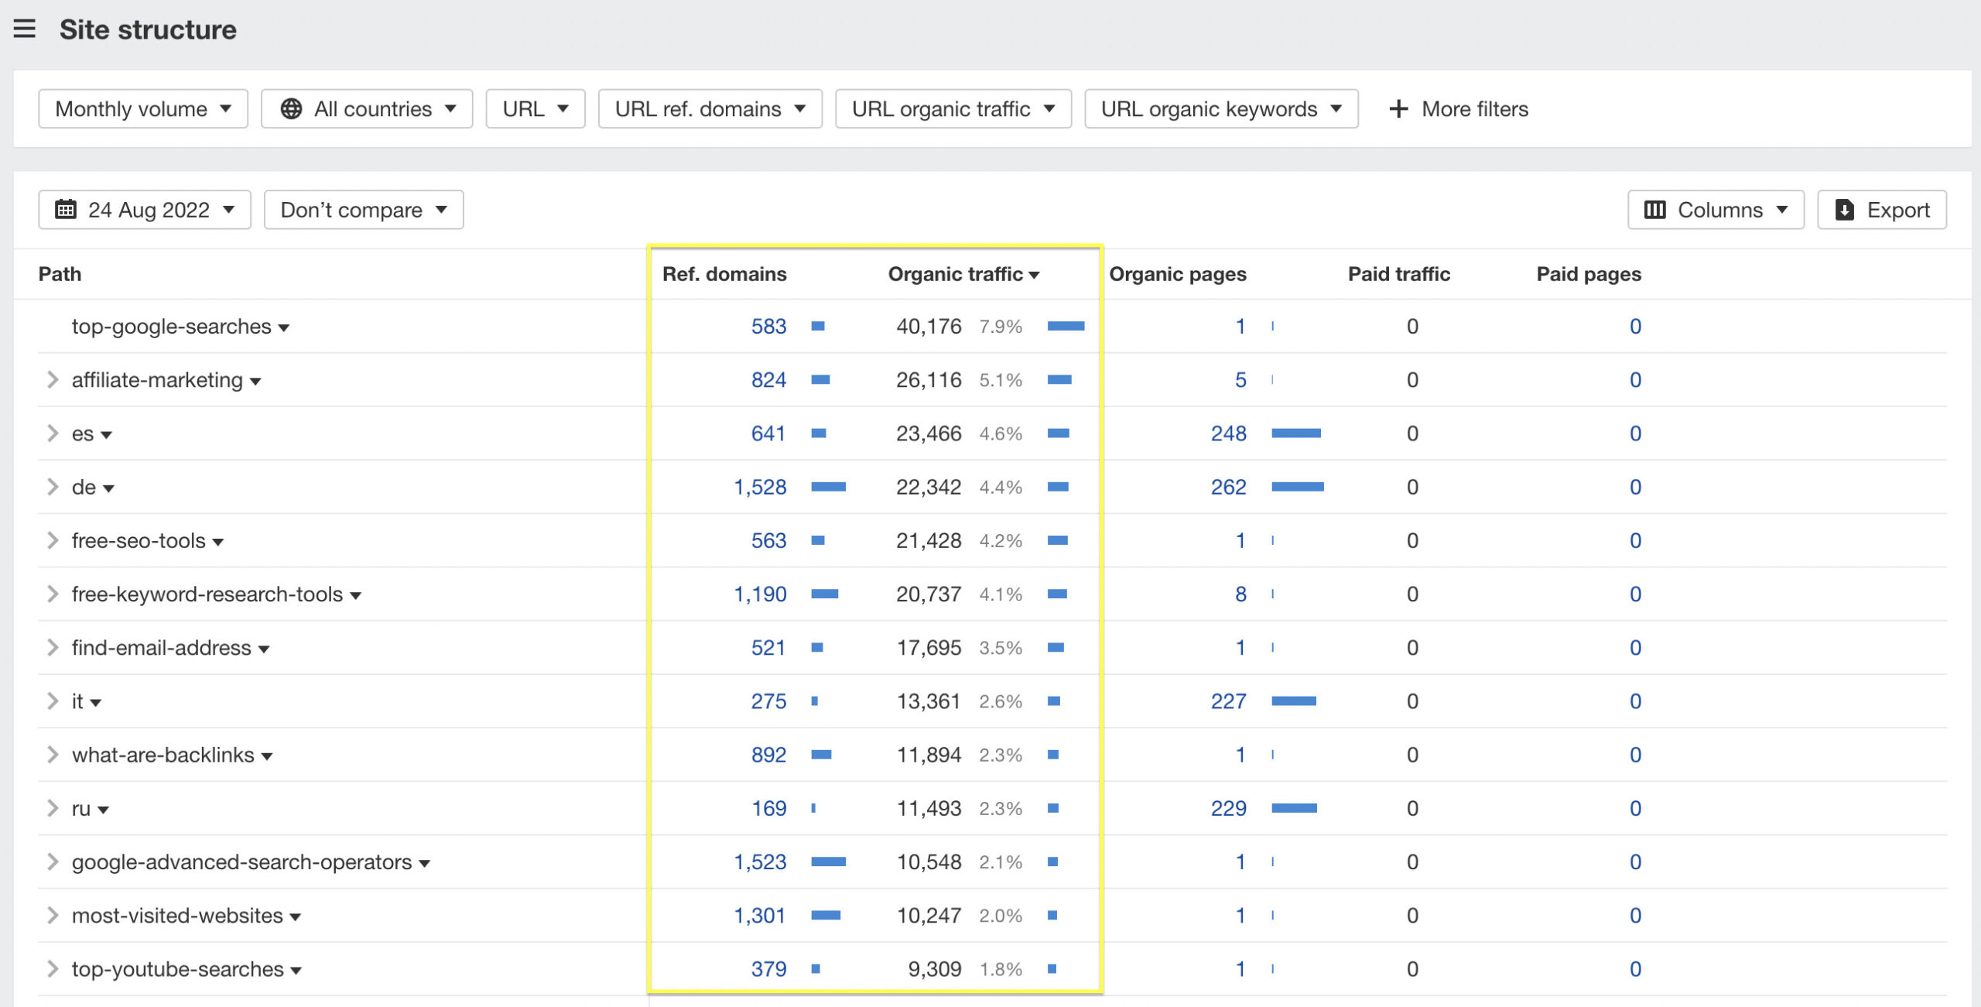Viewport: 1981px width, 1007px height.
Task: Click the 248 organic pages link for es
Action: point(1230,433)
